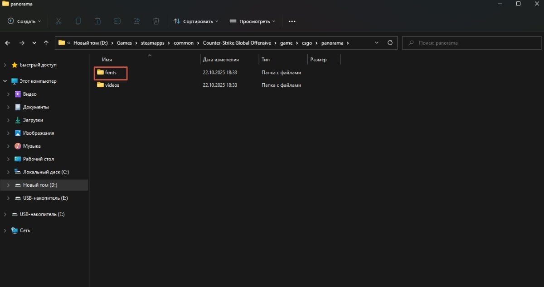The width and height of the screenshot is (544, 287).
Task: Click the Delete trash can icon
Action: pos(156,21)
